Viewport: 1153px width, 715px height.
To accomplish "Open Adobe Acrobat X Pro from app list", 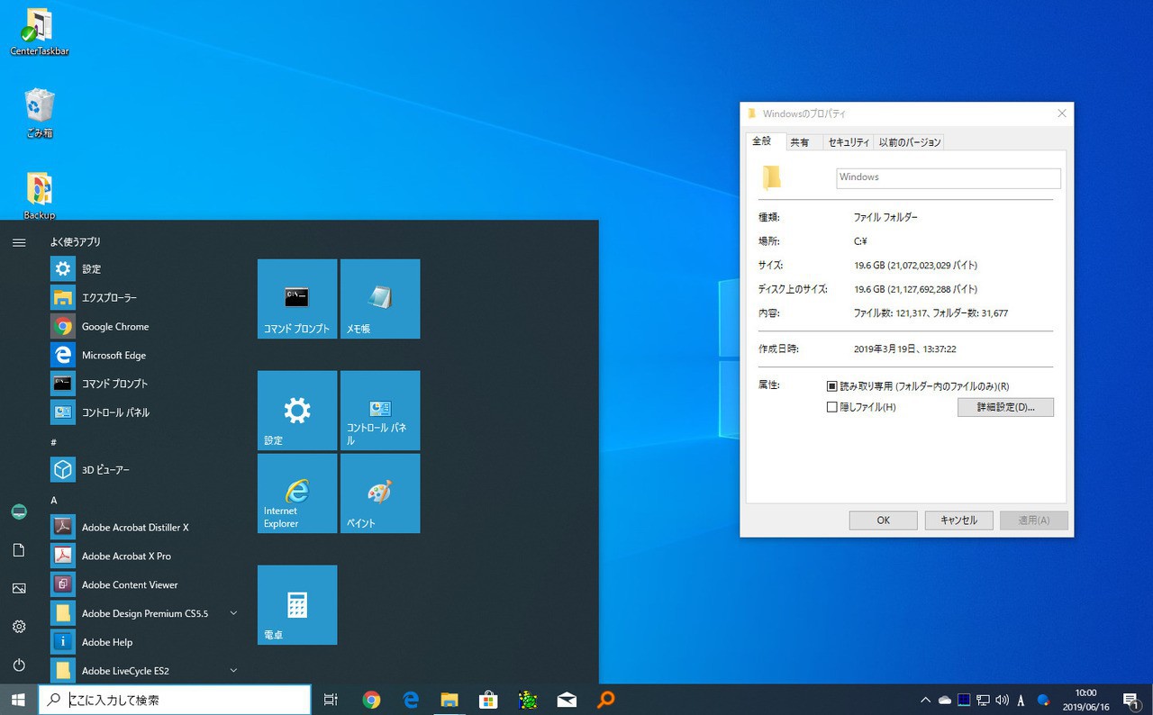I will (126, 556).
